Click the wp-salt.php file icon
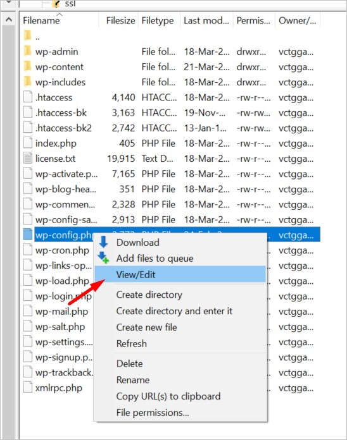The width and height of the screenshot is (347, 440). click(27, 327)
